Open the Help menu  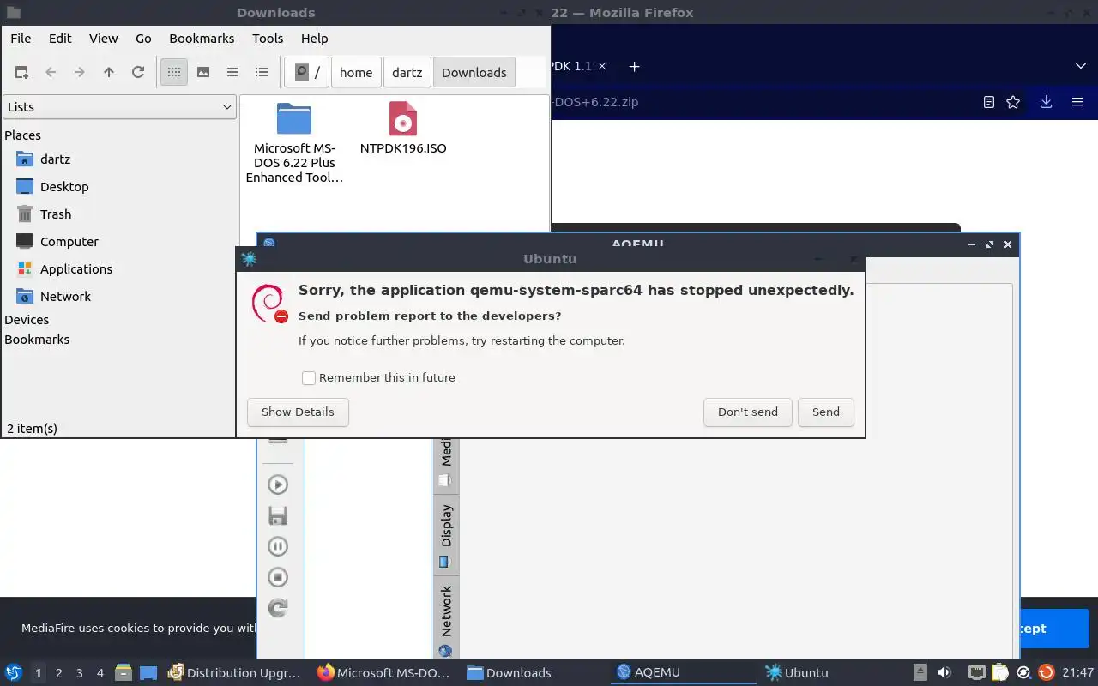[x=315, y=39]
